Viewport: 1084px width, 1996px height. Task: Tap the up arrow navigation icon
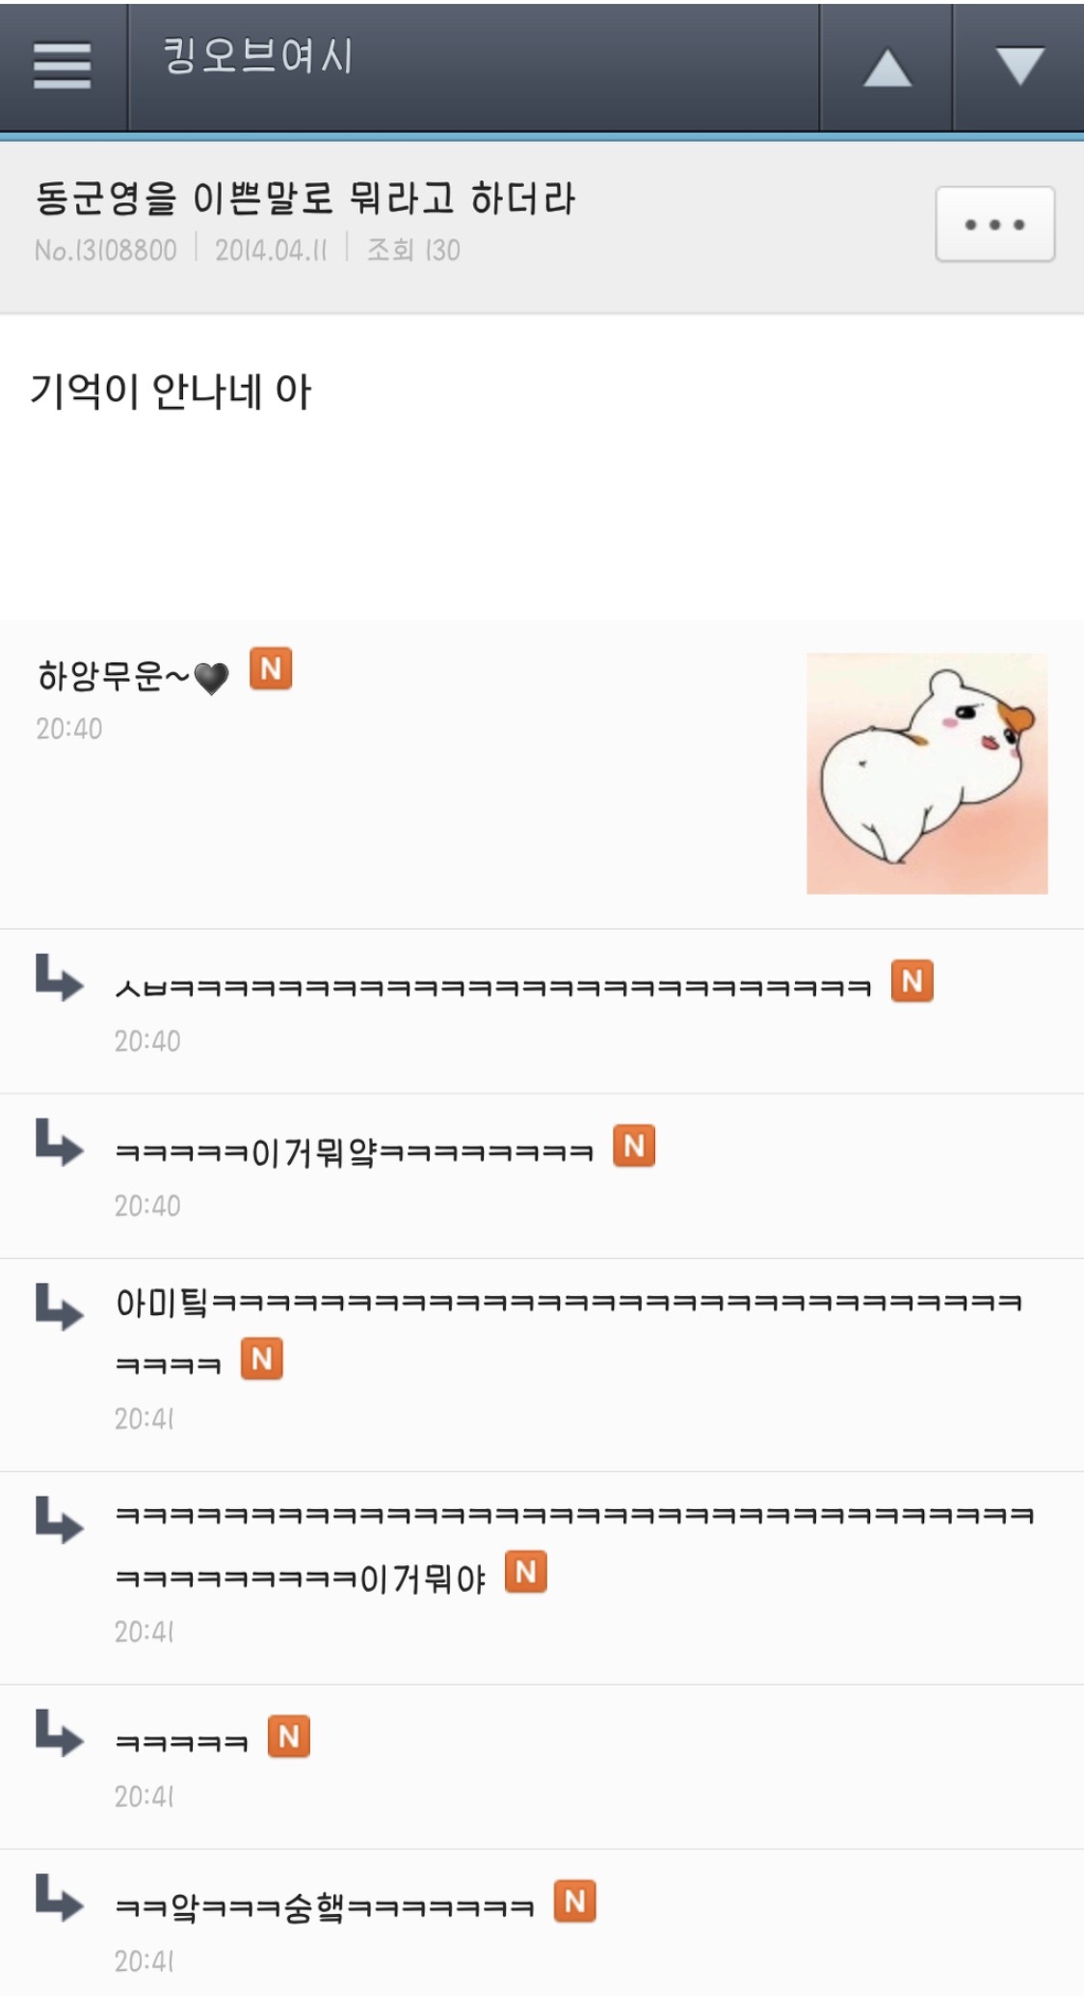pyautogui.click(x=886, y=67)
